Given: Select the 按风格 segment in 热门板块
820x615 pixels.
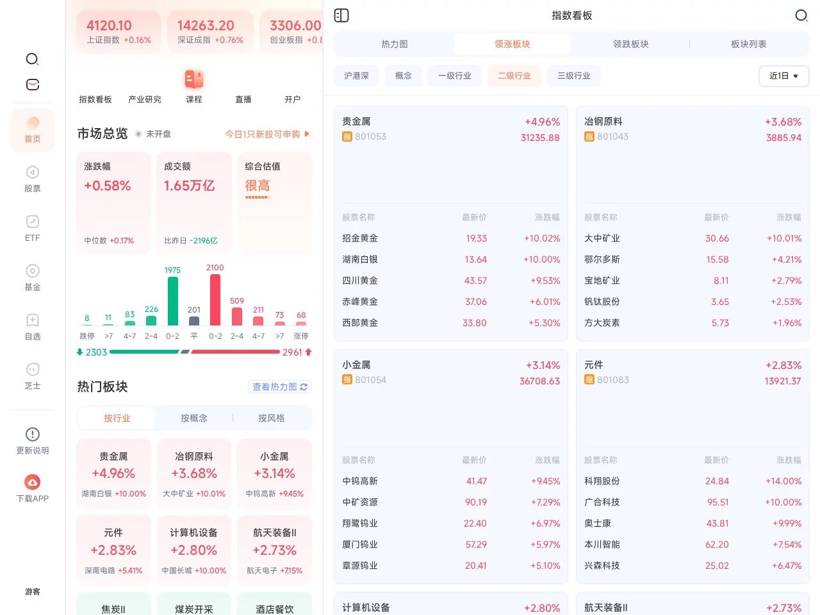Looking at the screenshot, I should (271, 418).
